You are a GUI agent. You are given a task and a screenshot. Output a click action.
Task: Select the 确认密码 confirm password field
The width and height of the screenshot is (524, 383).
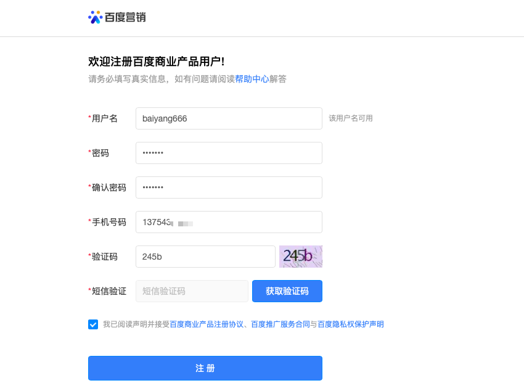(x=229, y=187)
